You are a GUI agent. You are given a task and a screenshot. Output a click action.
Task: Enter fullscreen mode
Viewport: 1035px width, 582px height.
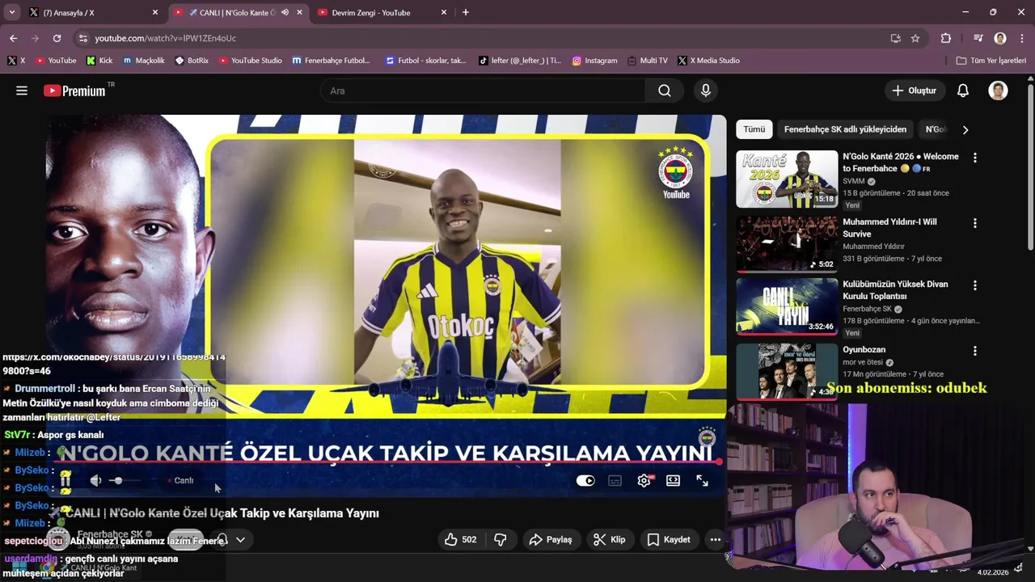point(702,480)
